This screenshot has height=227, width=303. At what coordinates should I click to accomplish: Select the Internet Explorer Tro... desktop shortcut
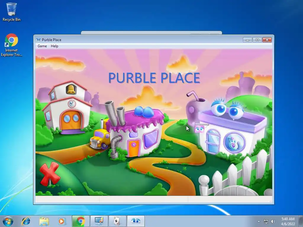pyautogui.click(x=12, y=45)
